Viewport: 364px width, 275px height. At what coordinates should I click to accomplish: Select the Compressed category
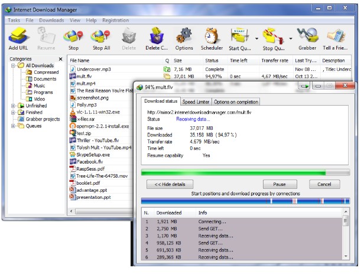tap(43, 72)
